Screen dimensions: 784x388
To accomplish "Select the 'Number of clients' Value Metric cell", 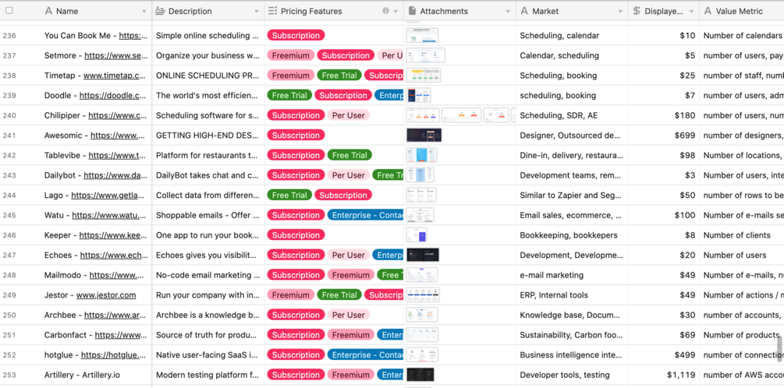I will pos(742,235).
